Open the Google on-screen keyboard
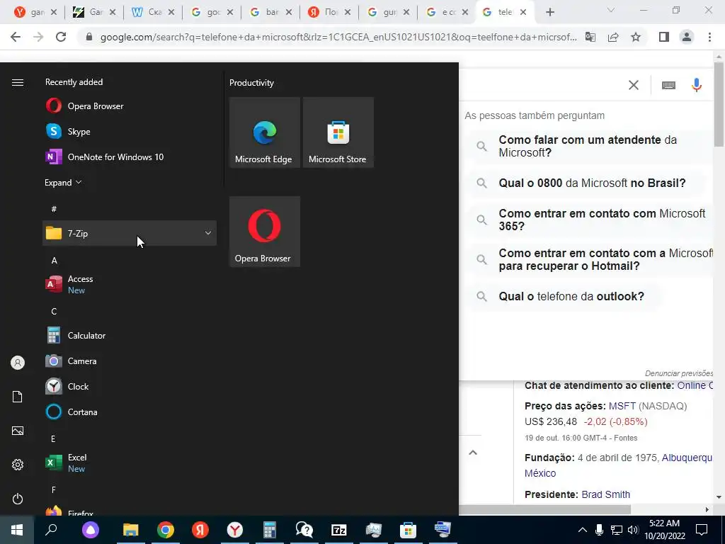This screenshot has height=544, width=725. [668, 85]
